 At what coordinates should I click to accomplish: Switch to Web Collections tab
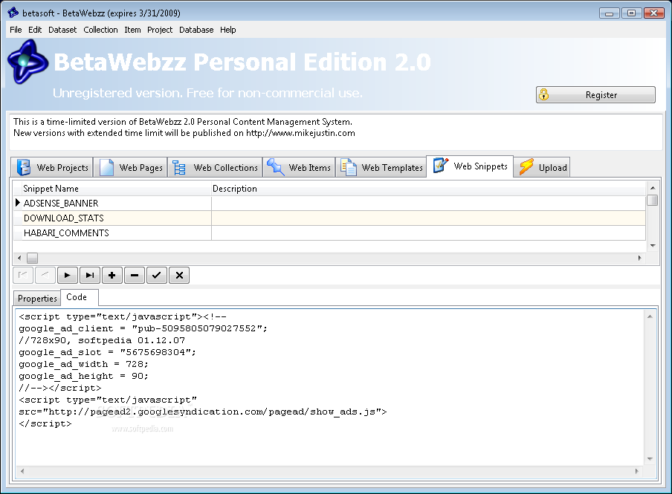coord(215,167)
